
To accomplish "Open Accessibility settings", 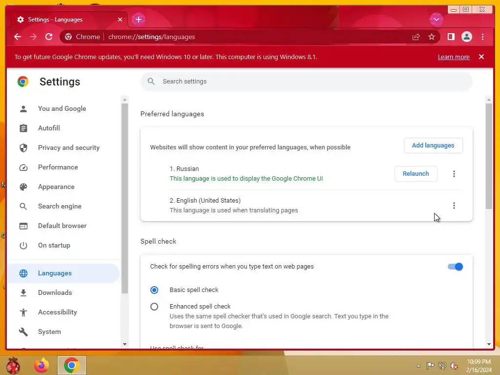I will (63, 312).
